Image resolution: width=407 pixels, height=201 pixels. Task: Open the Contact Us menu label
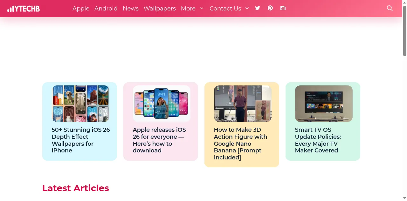pos(225,9)
